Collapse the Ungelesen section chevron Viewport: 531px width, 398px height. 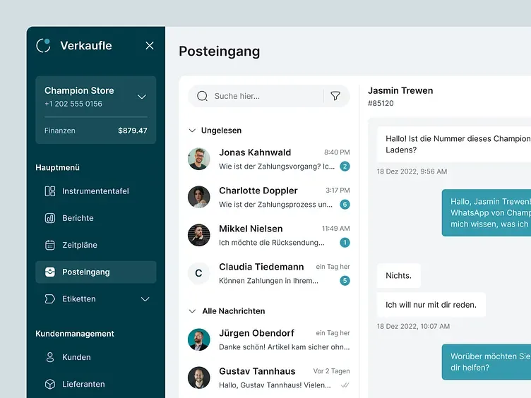(x=192, y=131)
